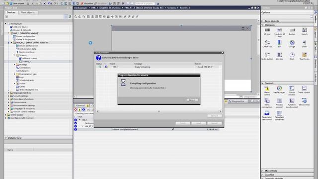Image resolution: width=318 pixels, height=179 pixels.
Task: Choose the Screen window control
Action: click(292, 90)
